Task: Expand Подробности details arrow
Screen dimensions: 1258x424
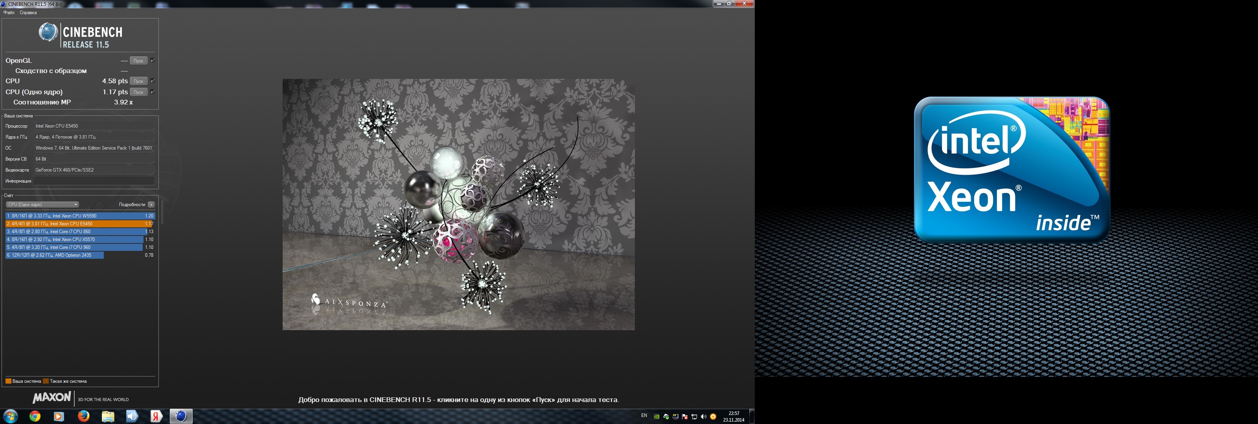Action: (151, 205)
